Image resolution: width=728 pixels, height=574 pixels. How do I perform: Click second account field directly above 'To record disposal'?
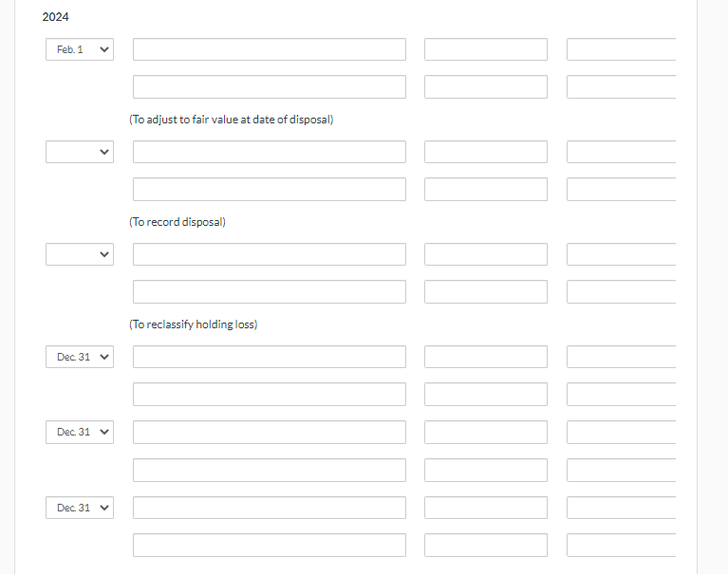270,190
